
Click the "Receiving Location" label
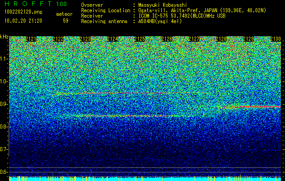[106, 10]
